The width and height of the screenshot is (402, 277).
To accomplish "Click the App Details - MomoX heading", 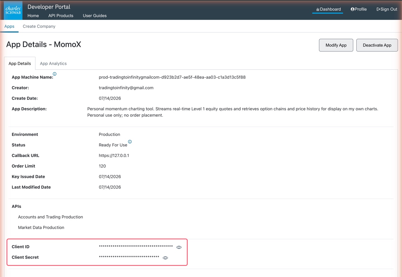I will [44, 44].
